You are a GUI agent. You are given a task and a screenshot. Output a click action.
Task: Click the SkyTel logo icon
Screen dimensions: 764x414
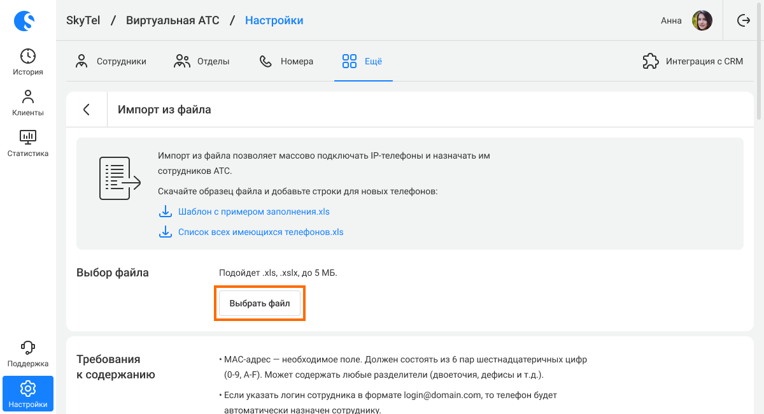[24, 20]
